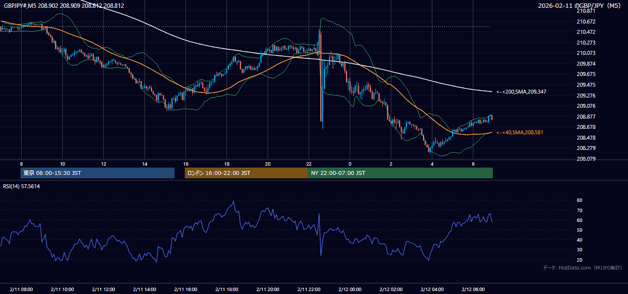
Task: Click RSI scale value 80
Action: point(579,200)
